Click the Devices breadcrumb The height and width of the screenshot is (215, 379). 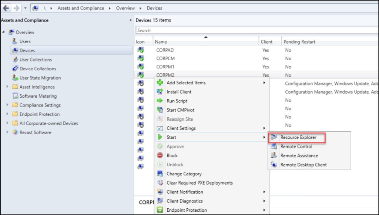154,8
